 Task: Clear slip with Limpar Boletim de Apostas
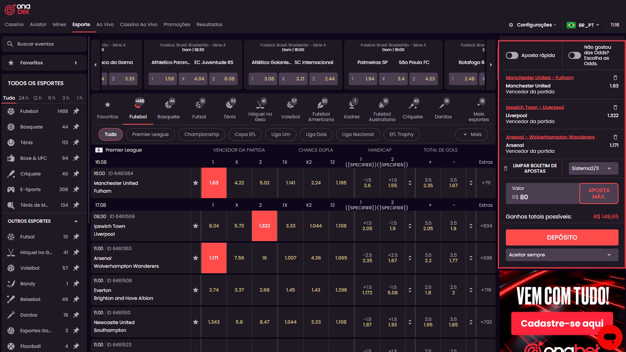530,168
